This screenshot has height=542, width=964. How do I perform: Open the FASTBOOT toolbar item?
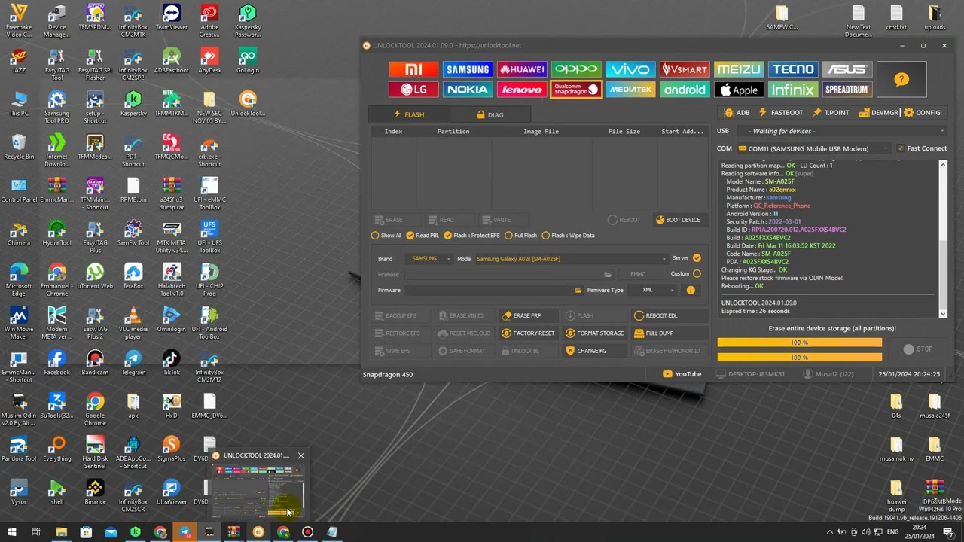[x=781, y=113]
